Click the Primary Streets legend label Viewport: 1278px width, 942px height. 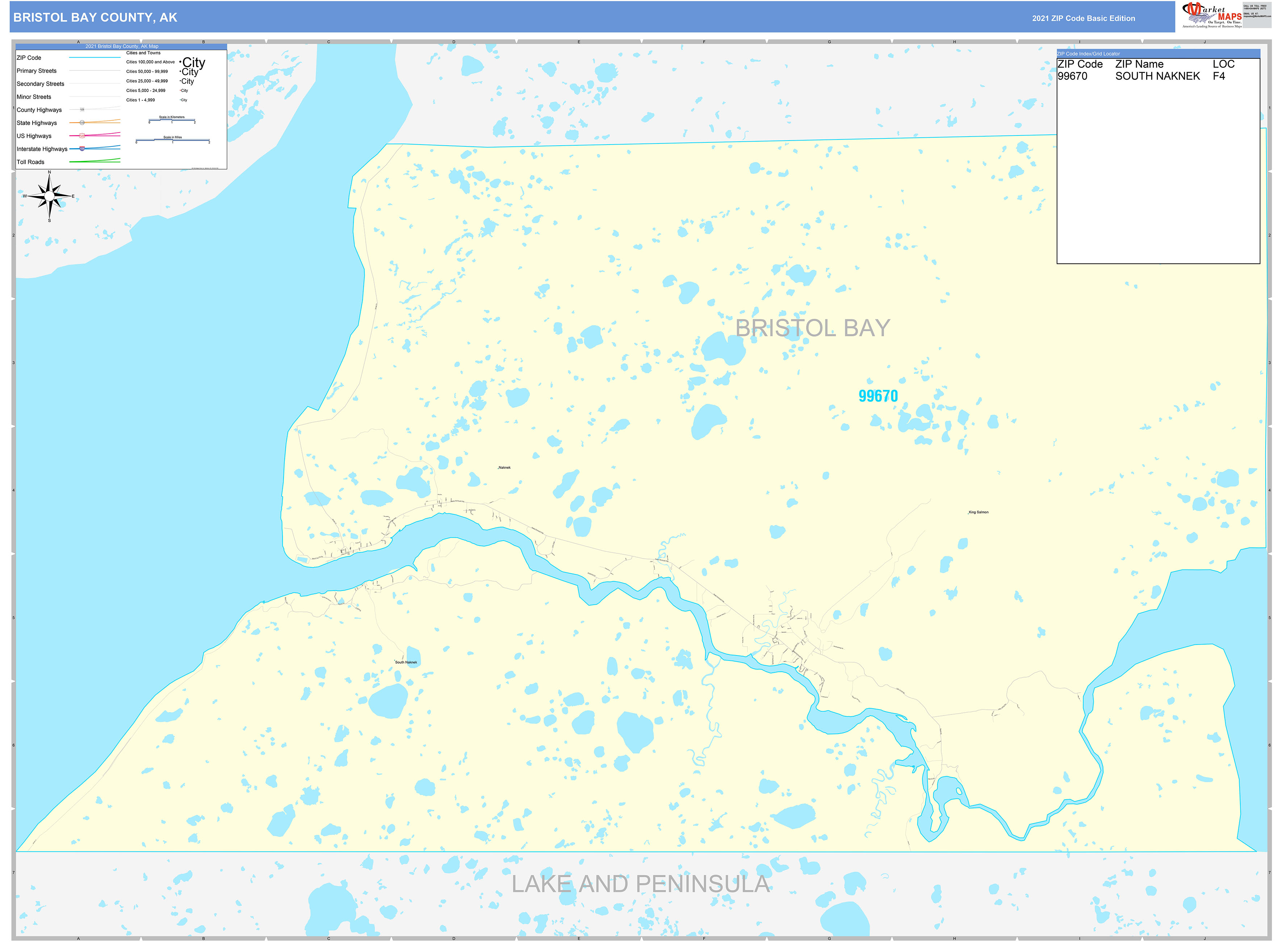pyautogui.click(x=37, y=71)
